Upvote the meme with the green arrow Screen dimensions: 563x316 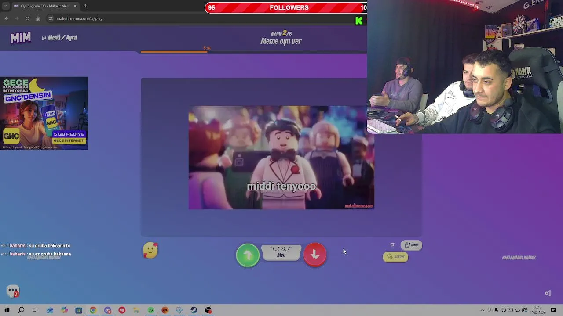(248, 255)
